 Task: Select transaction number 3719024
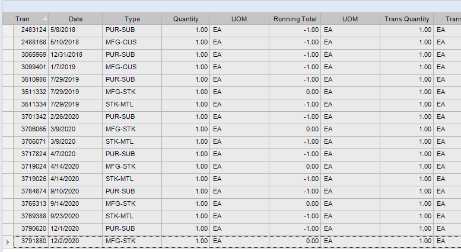point(34,166)
